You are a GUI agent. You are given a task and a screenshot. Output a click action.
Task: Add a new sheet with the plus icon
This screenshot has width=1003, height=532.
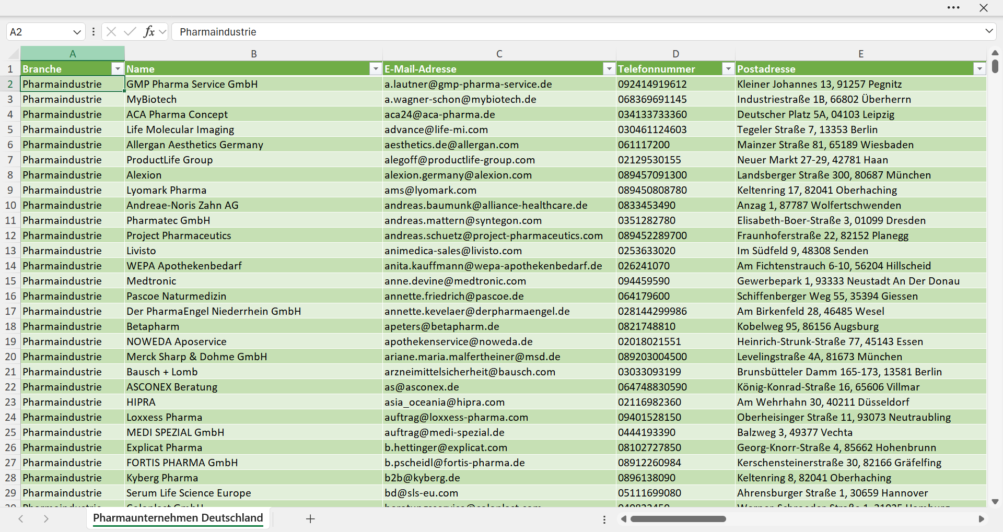click(310, 518)
